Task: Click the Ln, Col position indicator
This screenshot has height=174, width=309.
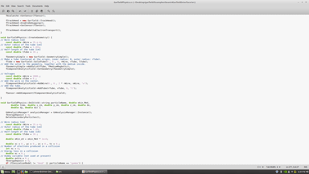Action: click(x=292, y=167)
